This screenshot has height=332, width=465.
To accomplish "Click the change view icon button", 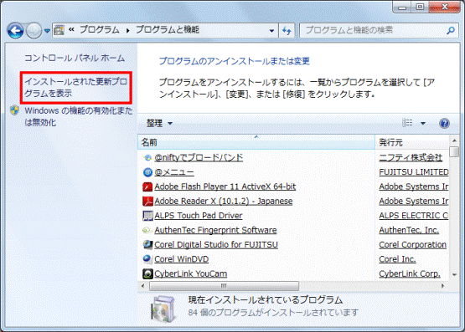I will pyautogui.click(x=407, y=123).
